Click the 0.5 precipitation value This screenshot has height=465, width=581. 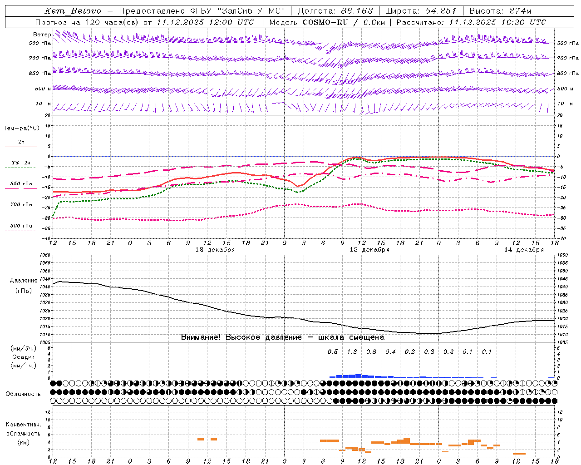(333, 352)
